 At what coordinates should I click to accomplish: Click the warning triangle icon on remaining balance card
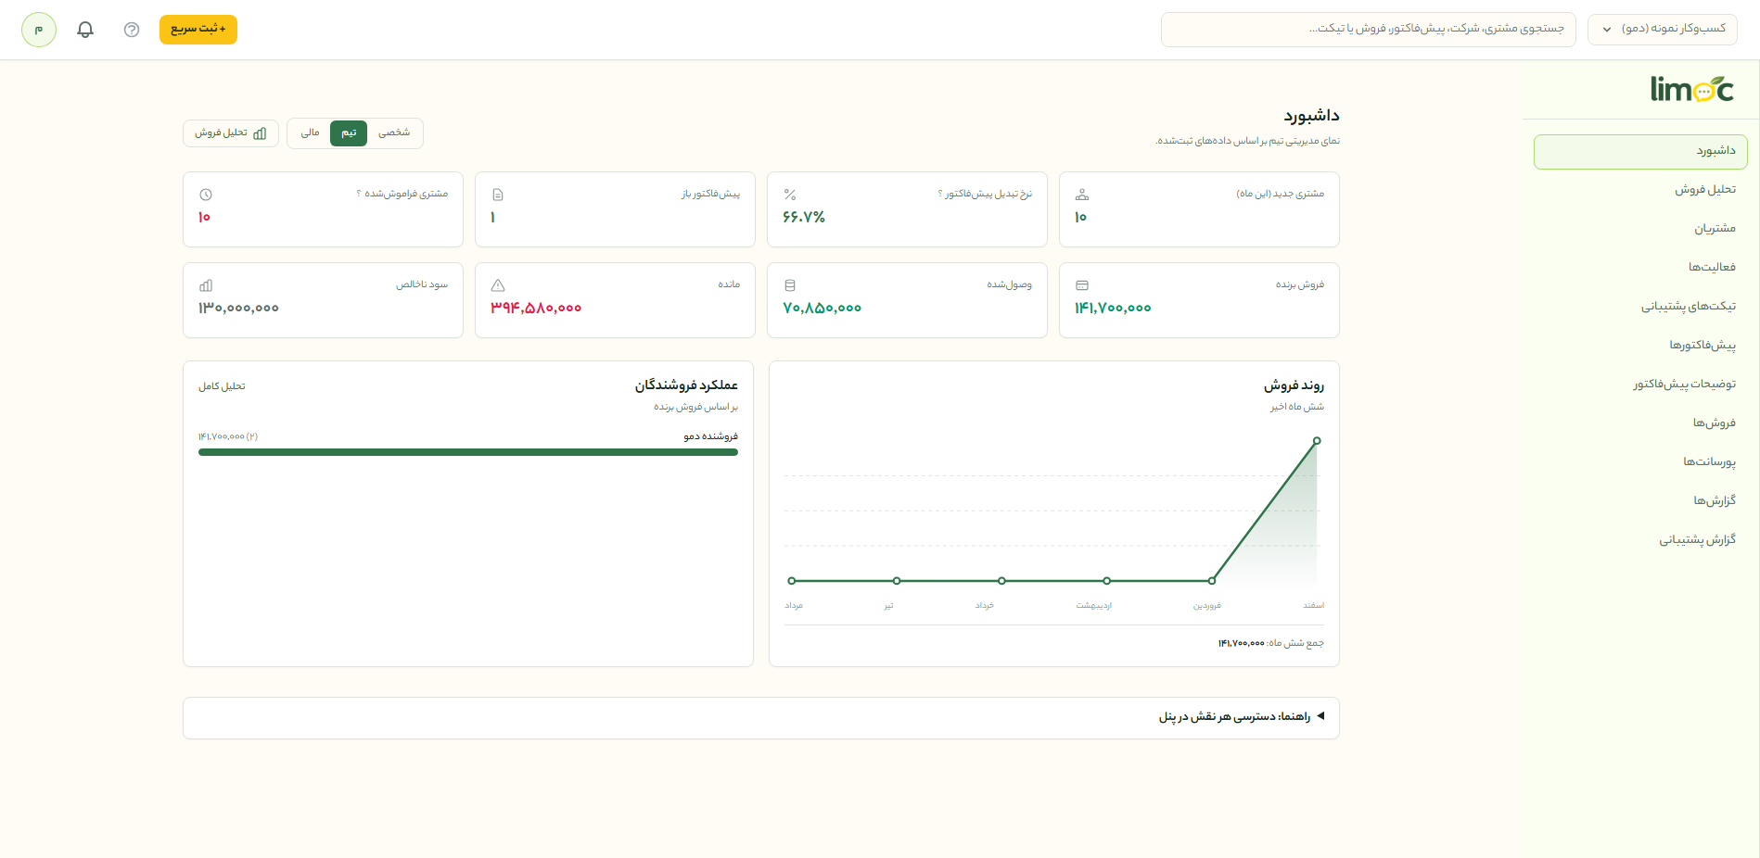coord(498,285)
